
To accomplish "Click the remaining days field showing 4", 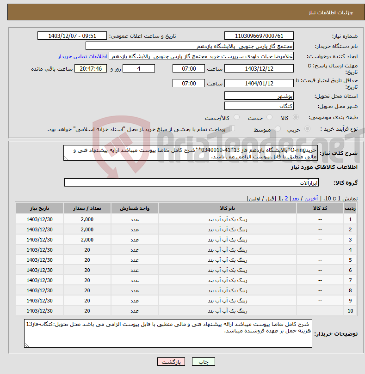I will coord(139,68).
